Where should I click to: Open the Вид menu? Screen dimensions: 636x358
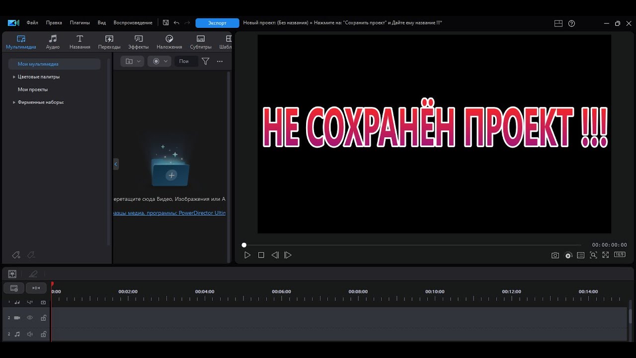point(102,23)
